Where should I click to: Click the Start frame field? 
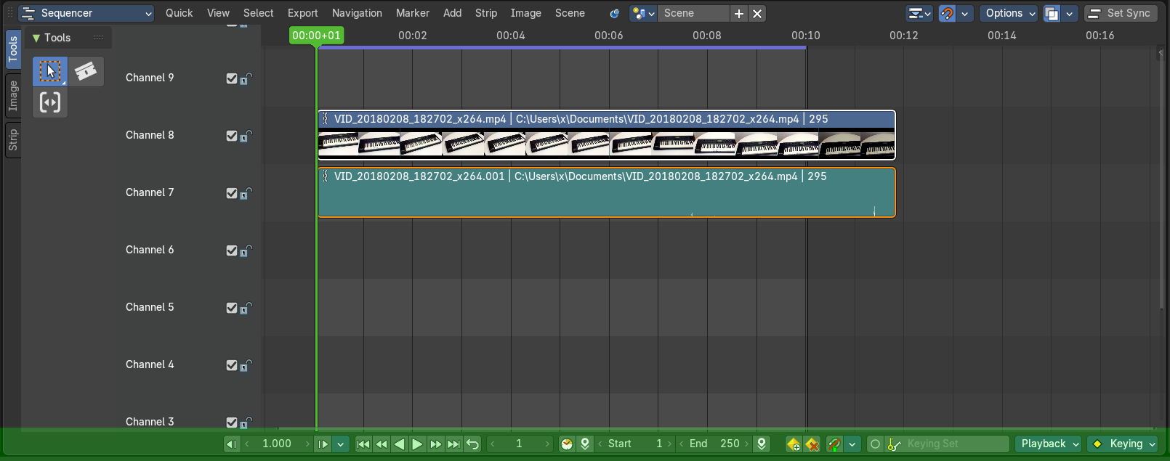[636, 444]
